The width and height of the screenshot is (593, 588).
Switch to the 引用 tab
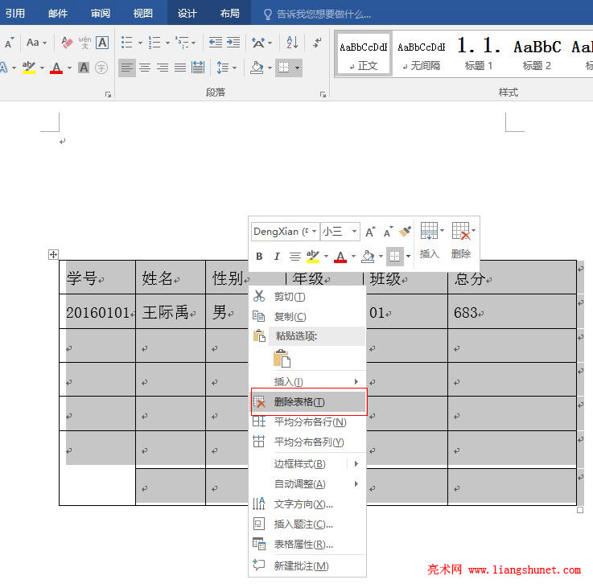[x=15, y=14]
